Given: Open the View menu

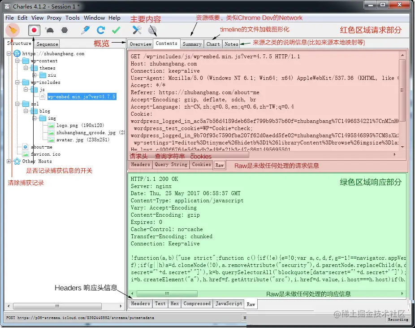Looking at the screenshot, I should (37, 18).
